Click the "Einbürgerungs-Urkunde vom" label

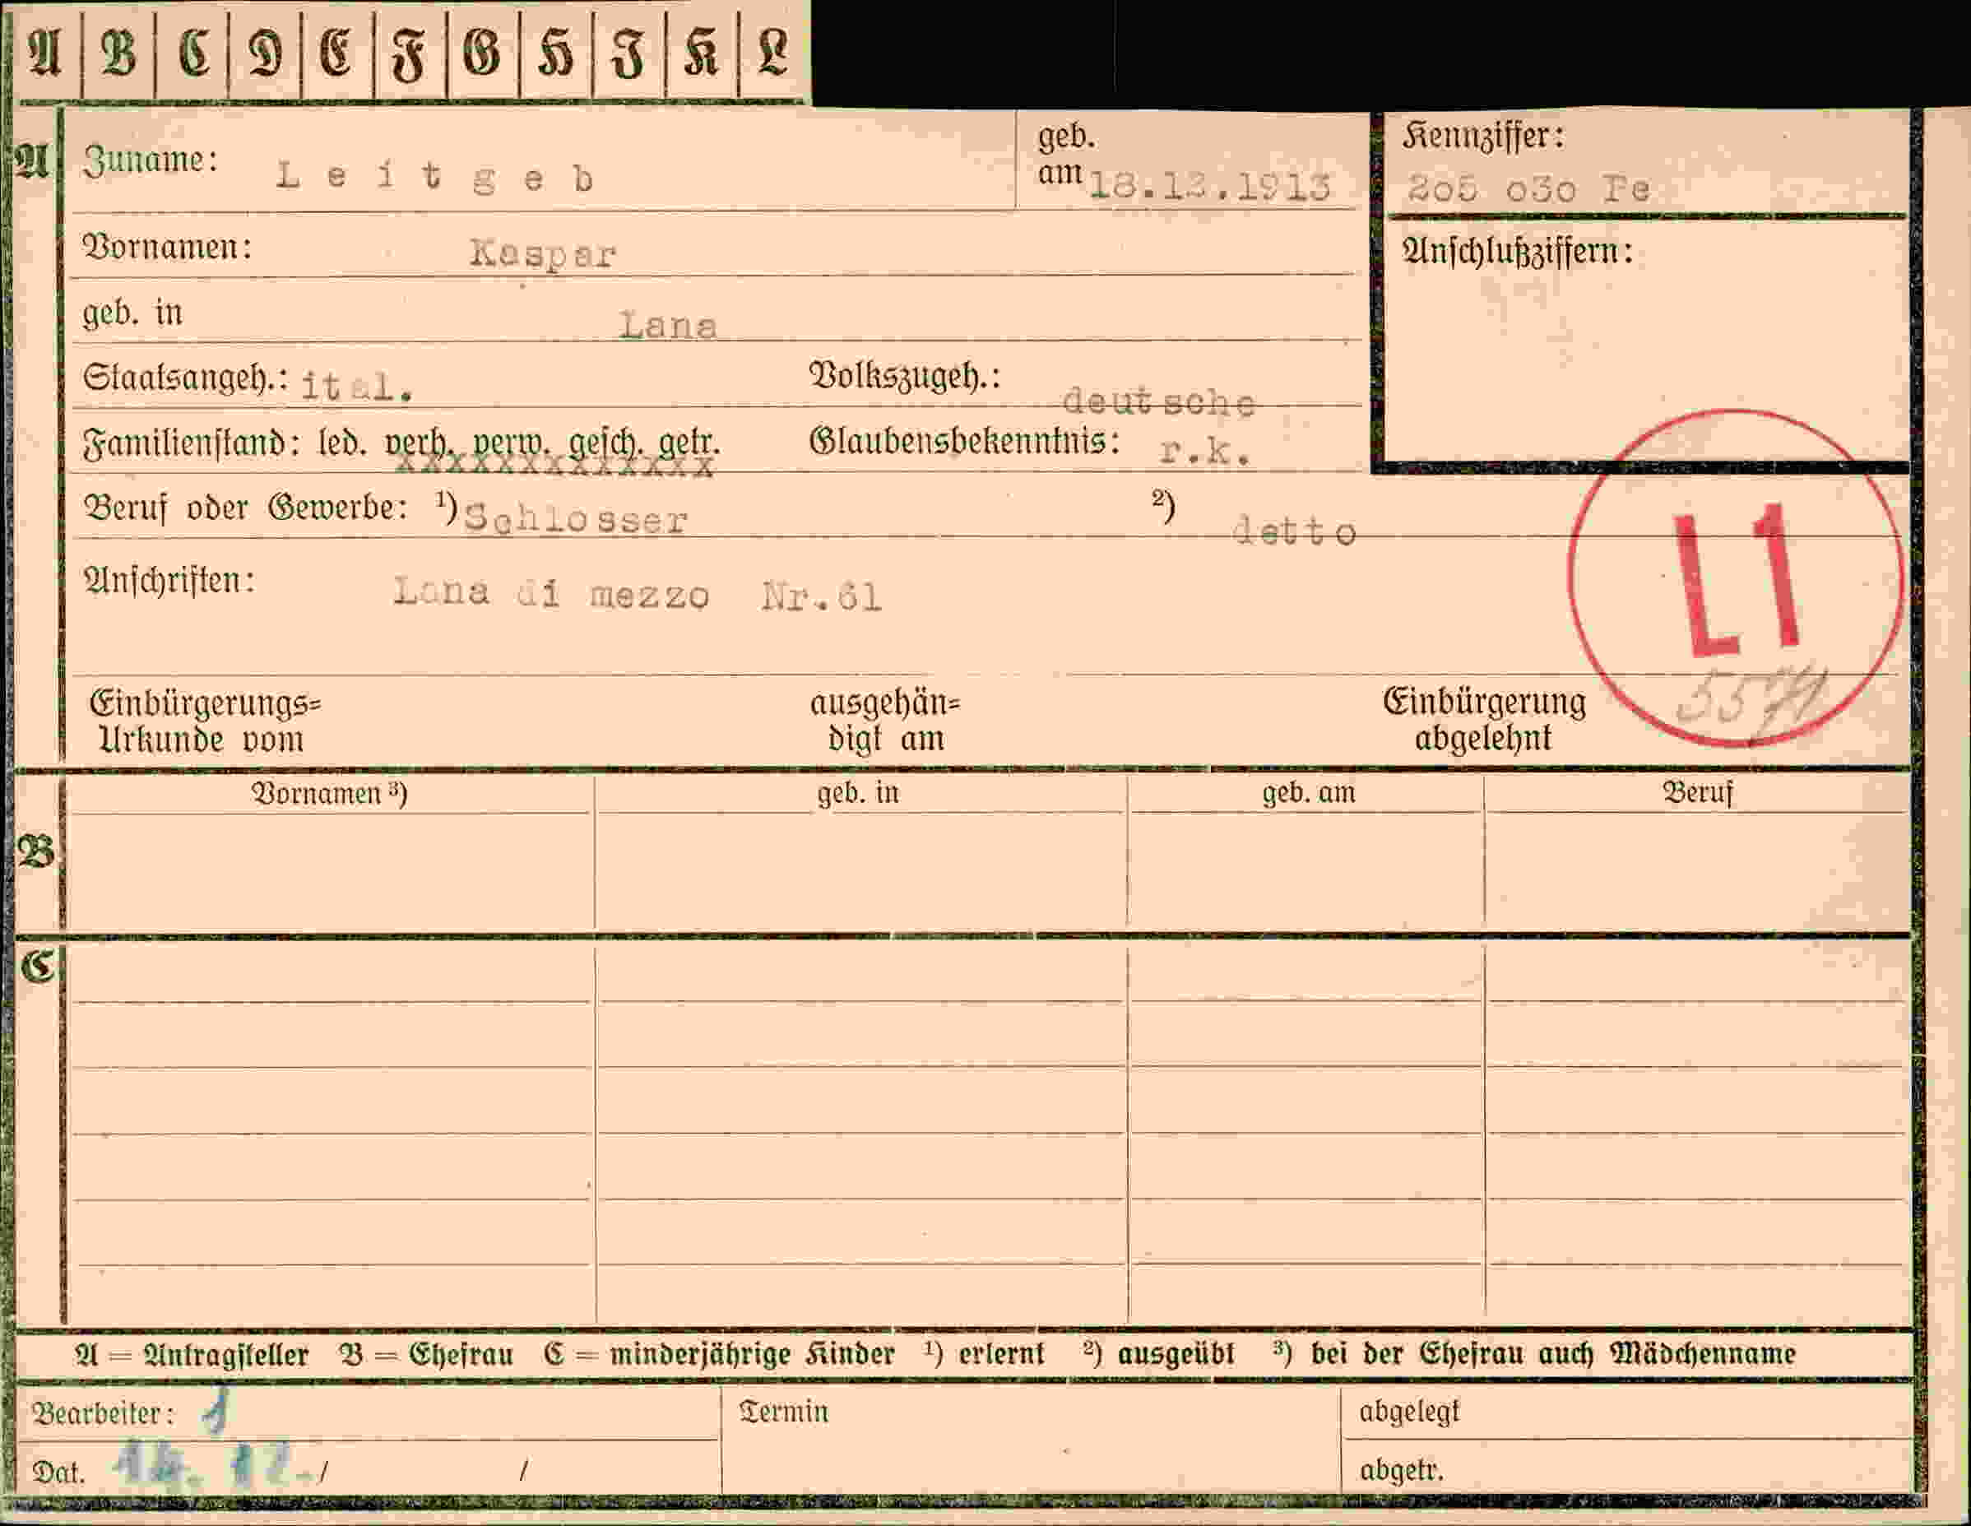[x=206, y=721]
